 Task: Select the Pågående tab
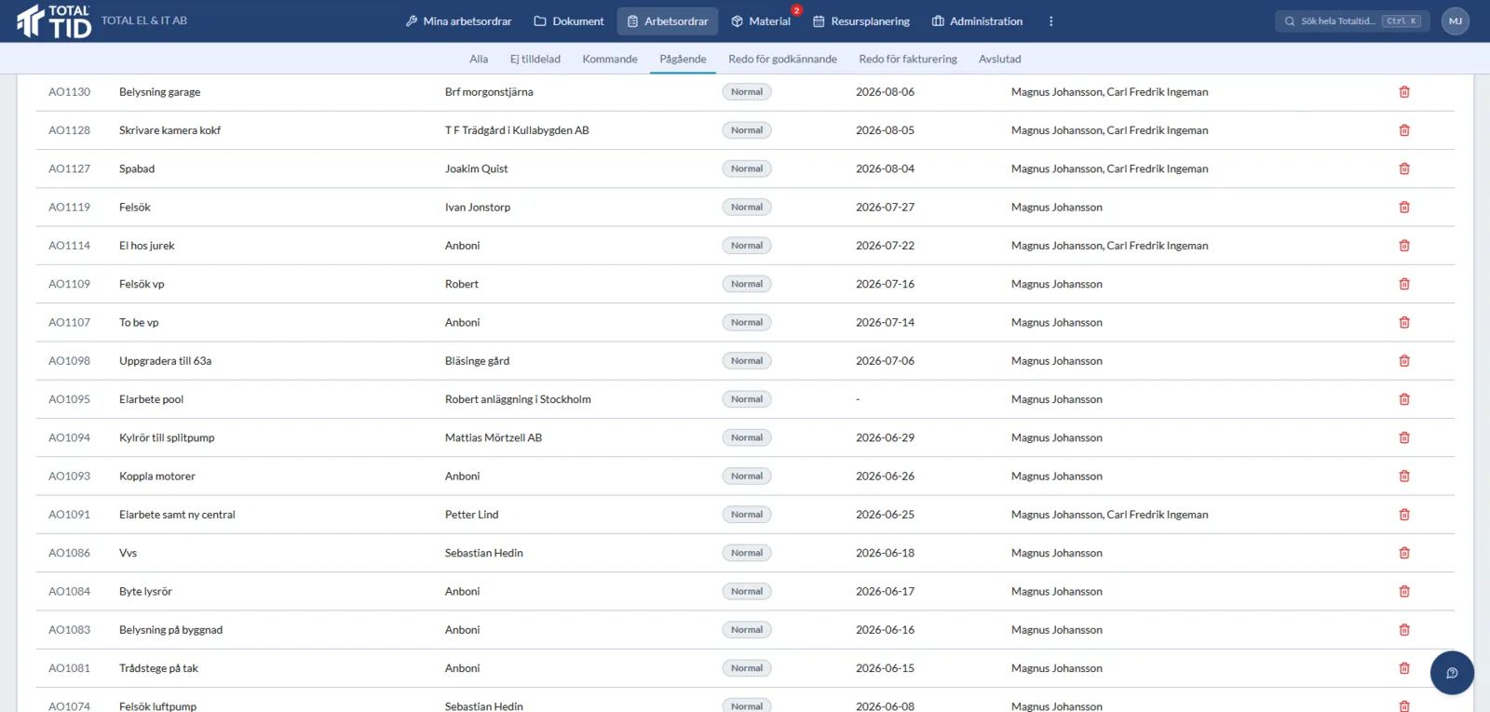(x=683, y=59)
